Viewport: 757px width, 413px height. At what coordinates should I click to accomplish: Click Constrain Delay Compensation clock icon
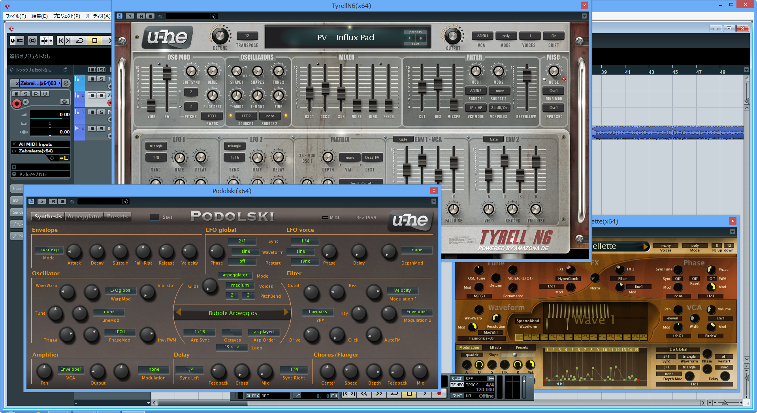(x=32, y=40)
